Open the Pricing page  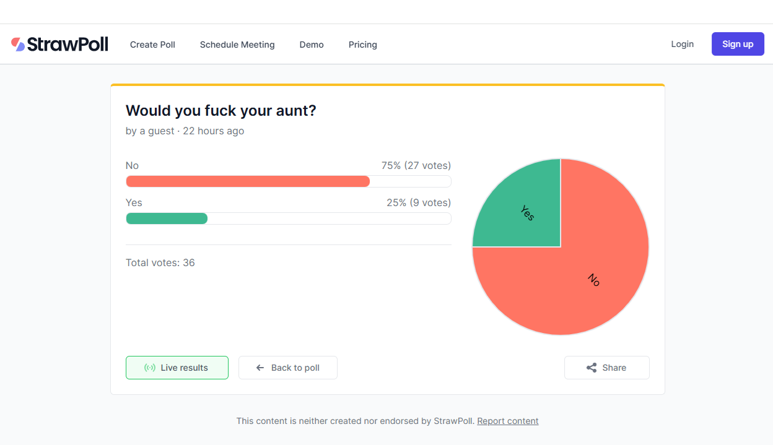click(363, 45)
